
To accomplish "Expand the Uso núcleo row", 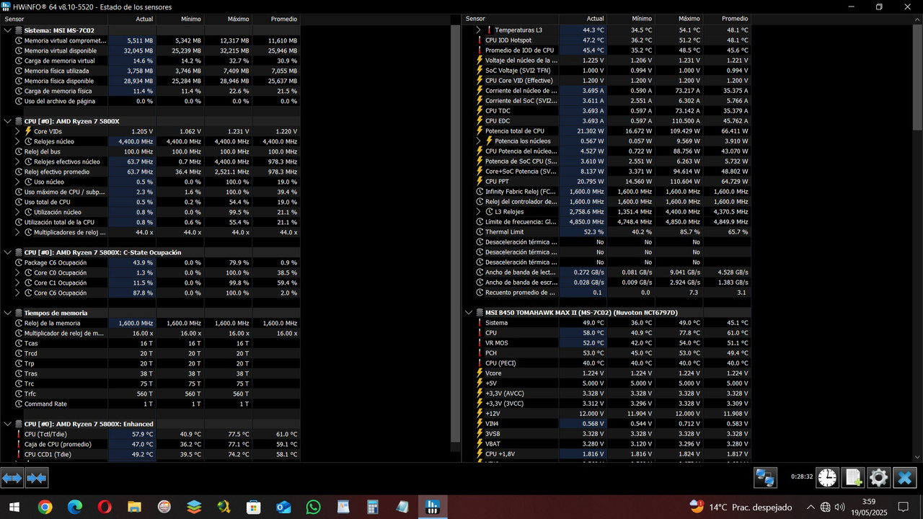I will [x=18, y=182].
